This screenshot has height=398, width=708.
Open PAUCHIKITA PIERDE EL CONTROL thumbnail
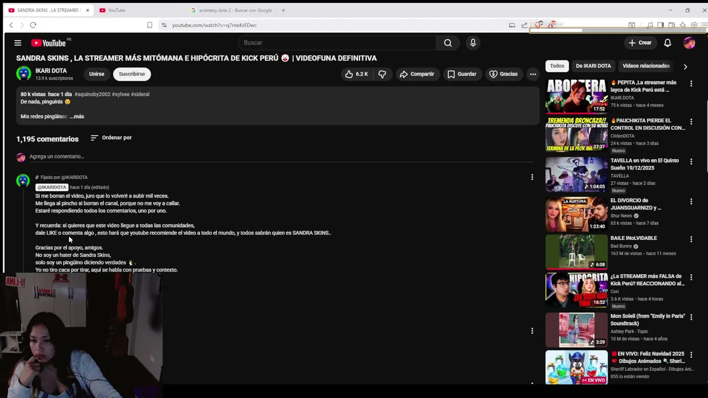(x=576, y=134)
